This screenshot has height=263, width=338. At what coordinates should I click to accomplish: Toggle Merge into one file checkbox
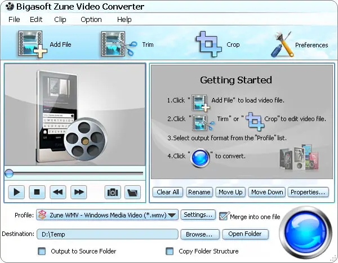click(x=223, y=216)
